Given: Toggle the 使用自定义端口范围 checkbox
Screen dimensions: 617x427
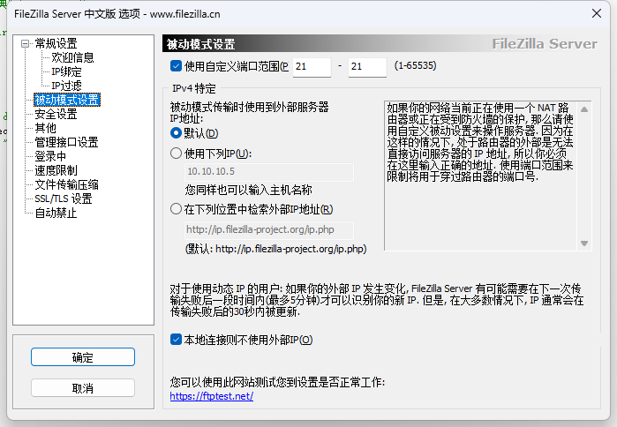Looking at the screenshot, I should coord(176,65).
